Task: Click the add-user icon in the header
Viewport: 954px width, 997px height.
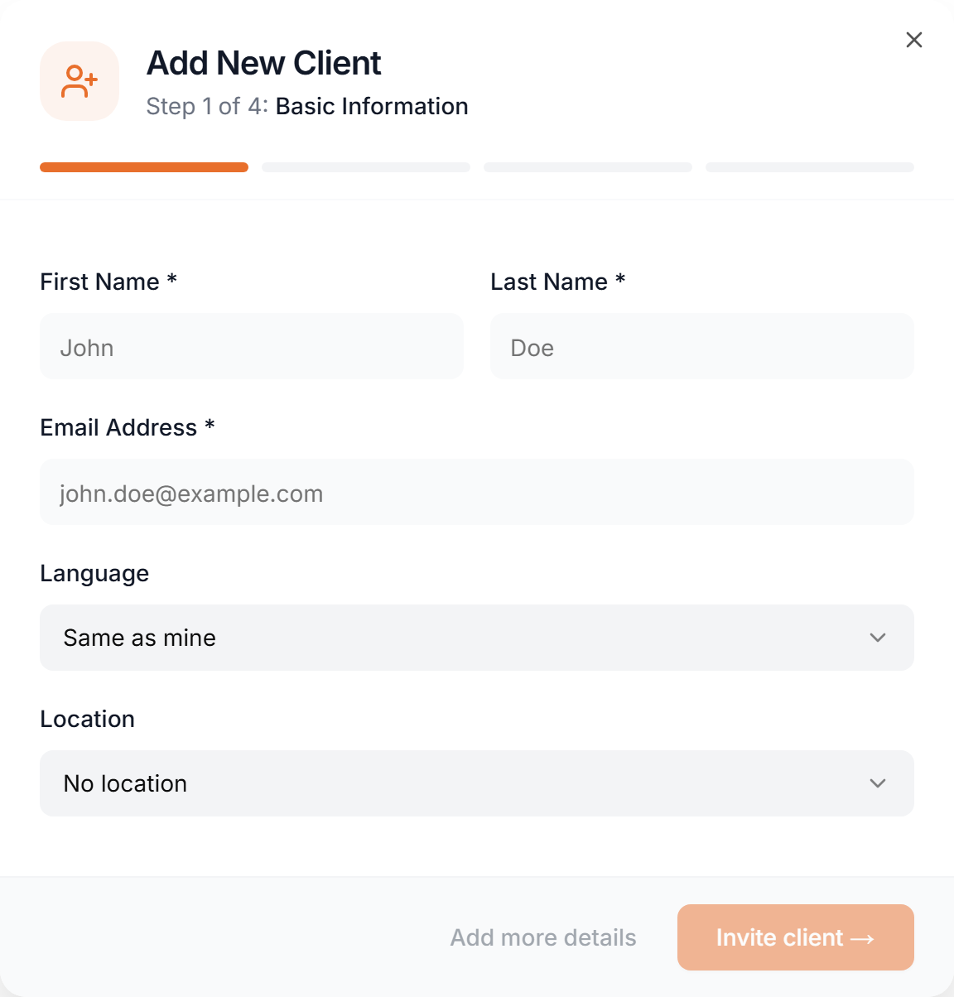Action: 79,81
